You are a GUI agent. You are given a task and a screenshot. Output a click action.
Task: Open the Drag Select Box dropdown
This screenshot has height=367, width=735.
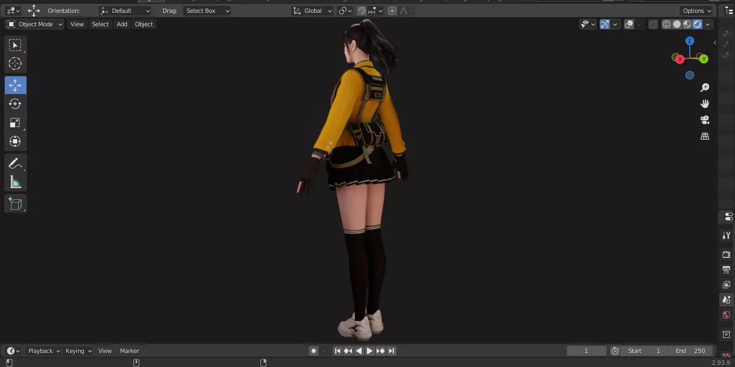pos(207,11)
